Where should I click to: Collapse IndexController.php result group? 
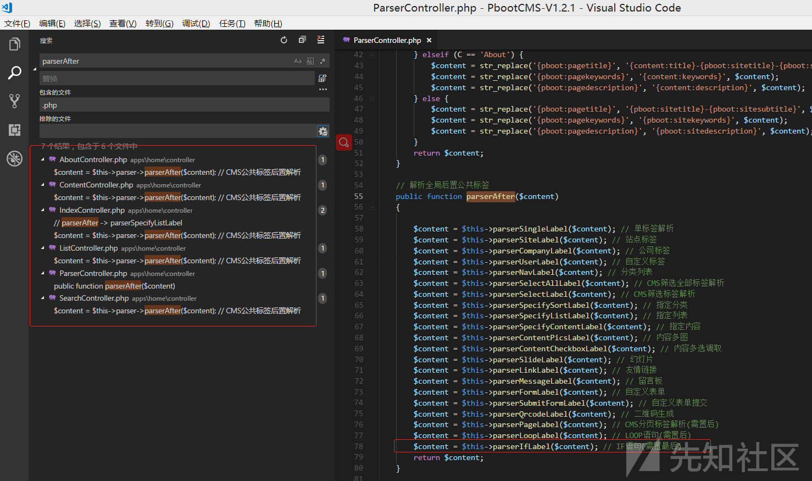click(x=43, y=210)
